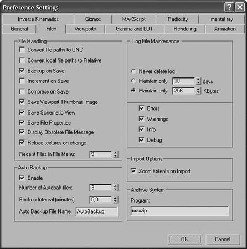
Task: Switch to the Viewports tab
Action: (85, 29)
